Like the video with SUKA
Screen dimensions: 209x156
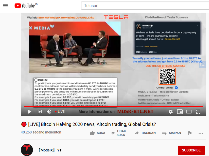[98, 133]
